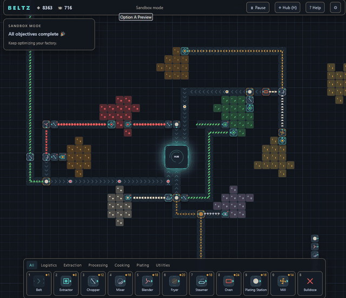Image resolution: width=346 pixels, height=298 pixels.
Task: Select the Blender build tool
Action: [x=148, y=283]
